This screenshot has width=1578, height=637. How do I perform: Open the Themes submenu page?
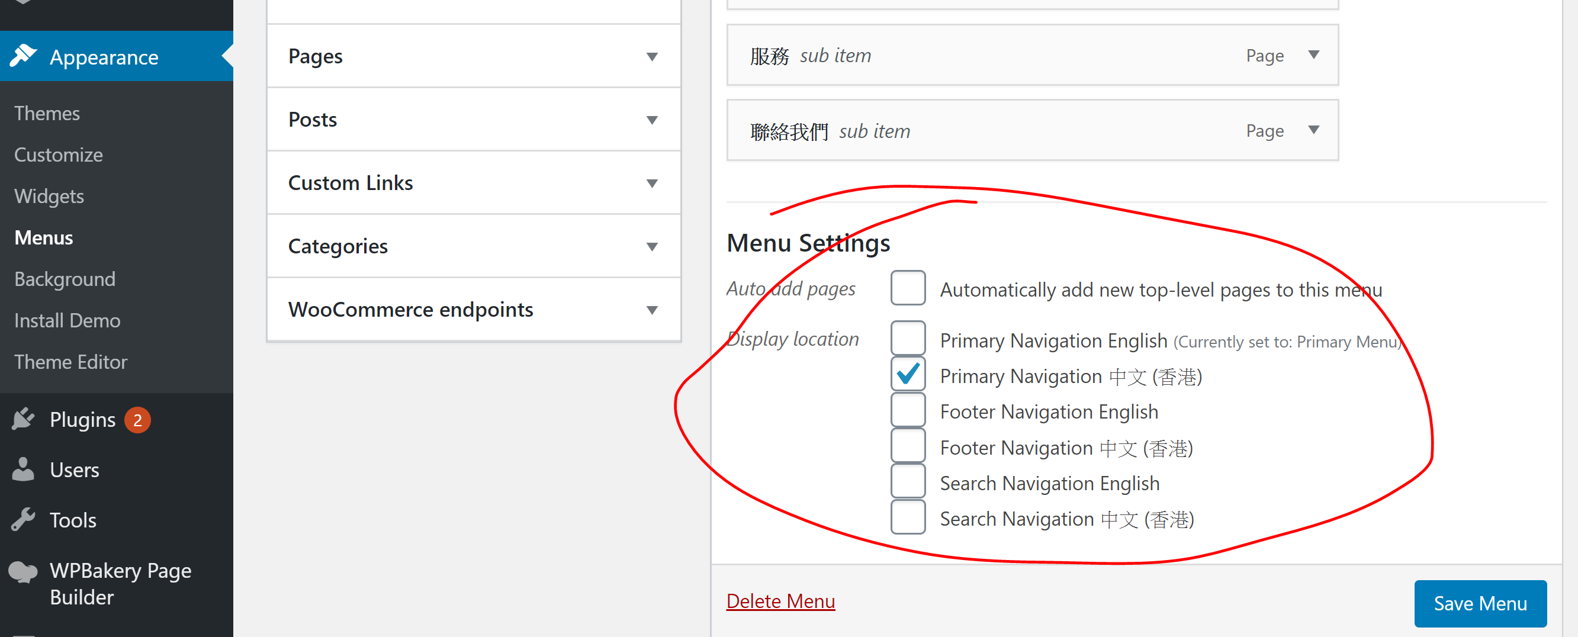click(x=47, y=113)
